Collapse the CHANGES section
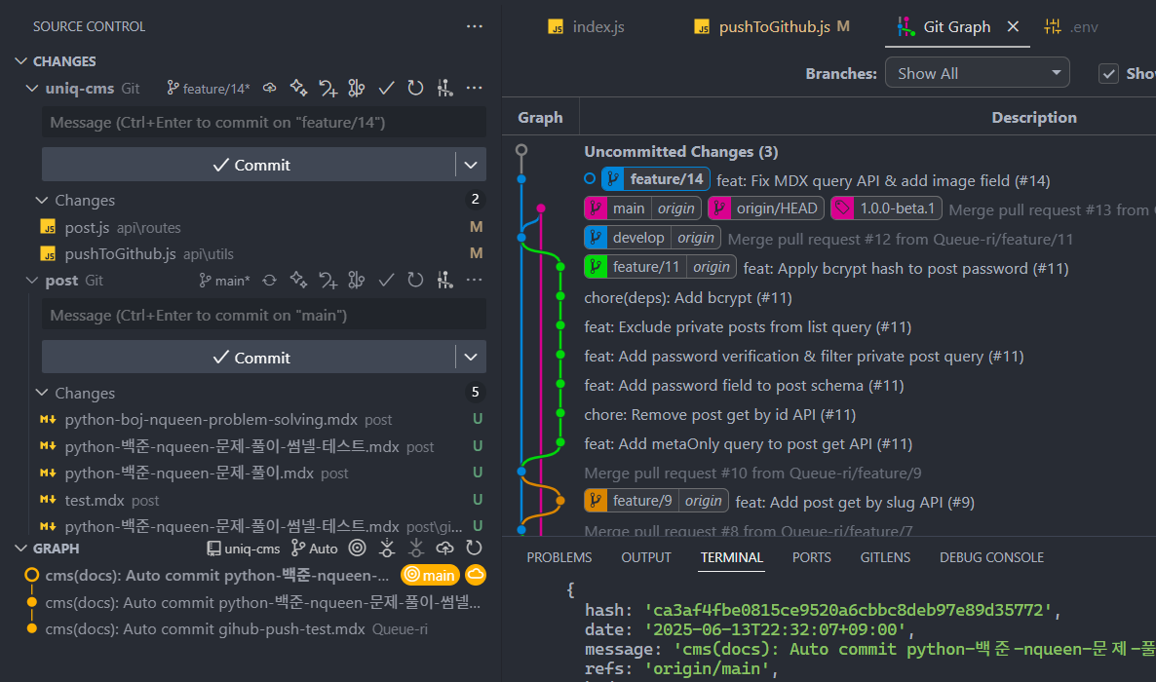This screenshot has height=682, width=1156. tap(21, 61)
